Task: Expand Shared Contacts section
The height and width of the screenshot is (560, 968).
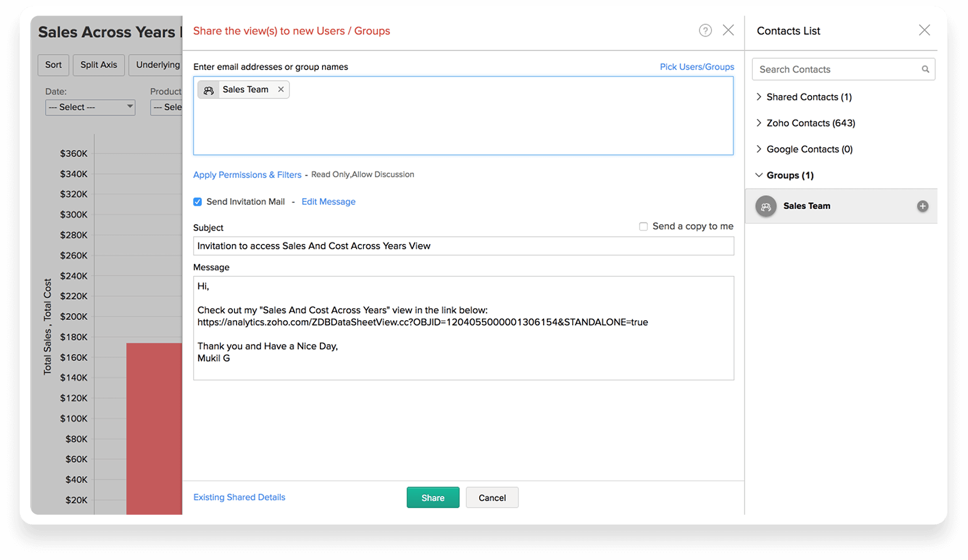Action: click(x=759, y=97)
